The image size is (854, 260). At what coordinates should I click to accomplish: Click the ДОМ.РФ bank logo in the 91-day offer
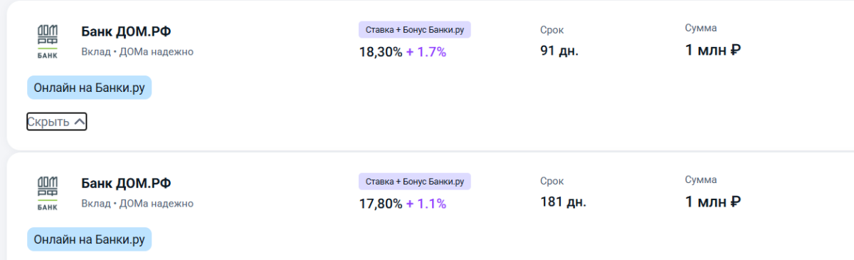(47, 41)
